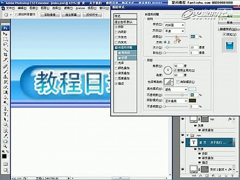Select the Eraser tool
The image size is (240, 180).
(5, 87)
